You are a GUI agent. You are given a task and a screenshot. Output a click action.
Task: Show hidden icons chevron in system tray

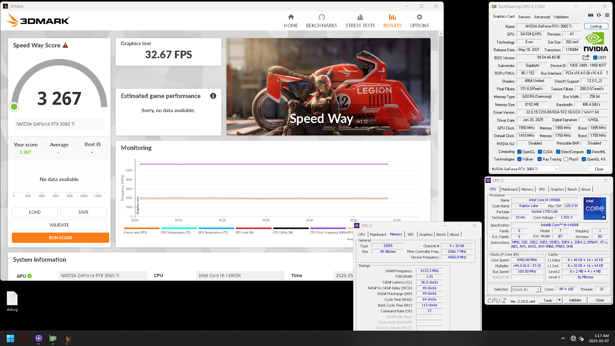pos(563,338)
